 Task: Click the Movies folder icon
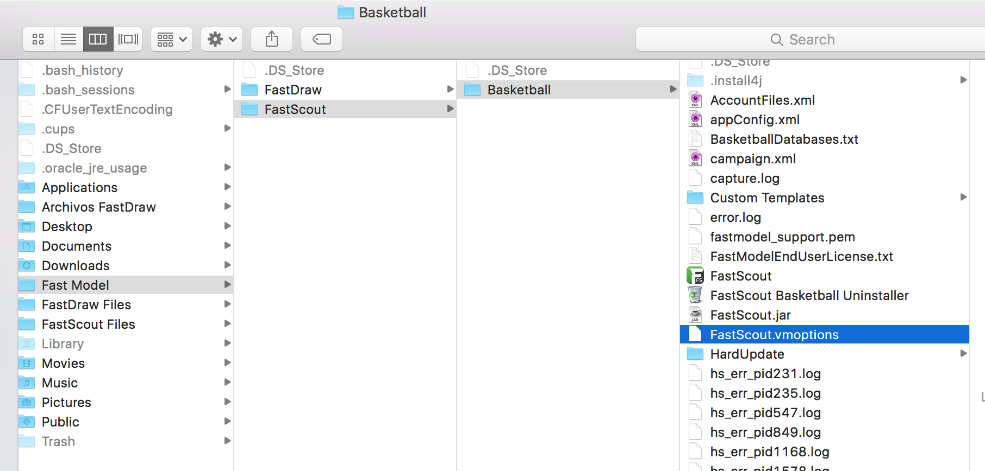pos(27,364)
